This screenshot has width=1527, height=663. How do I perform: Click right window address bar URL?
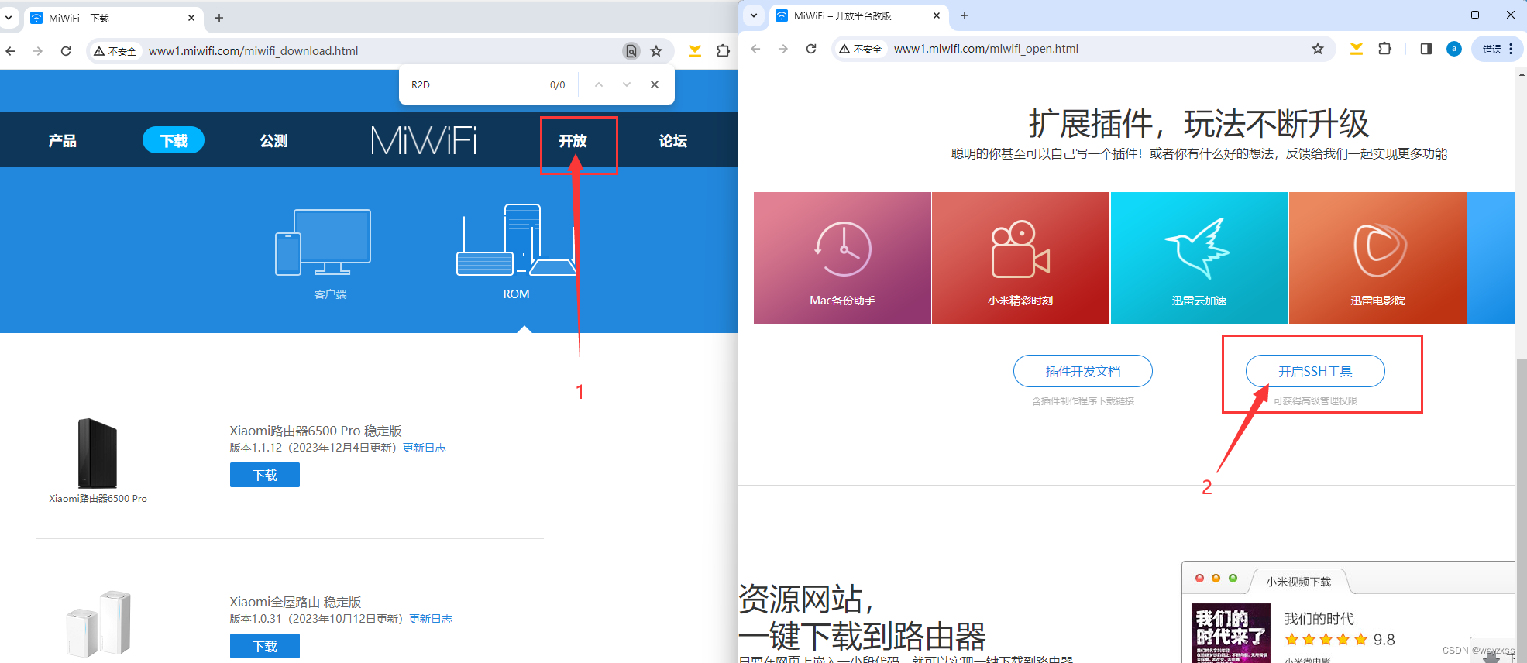point(985,49)
